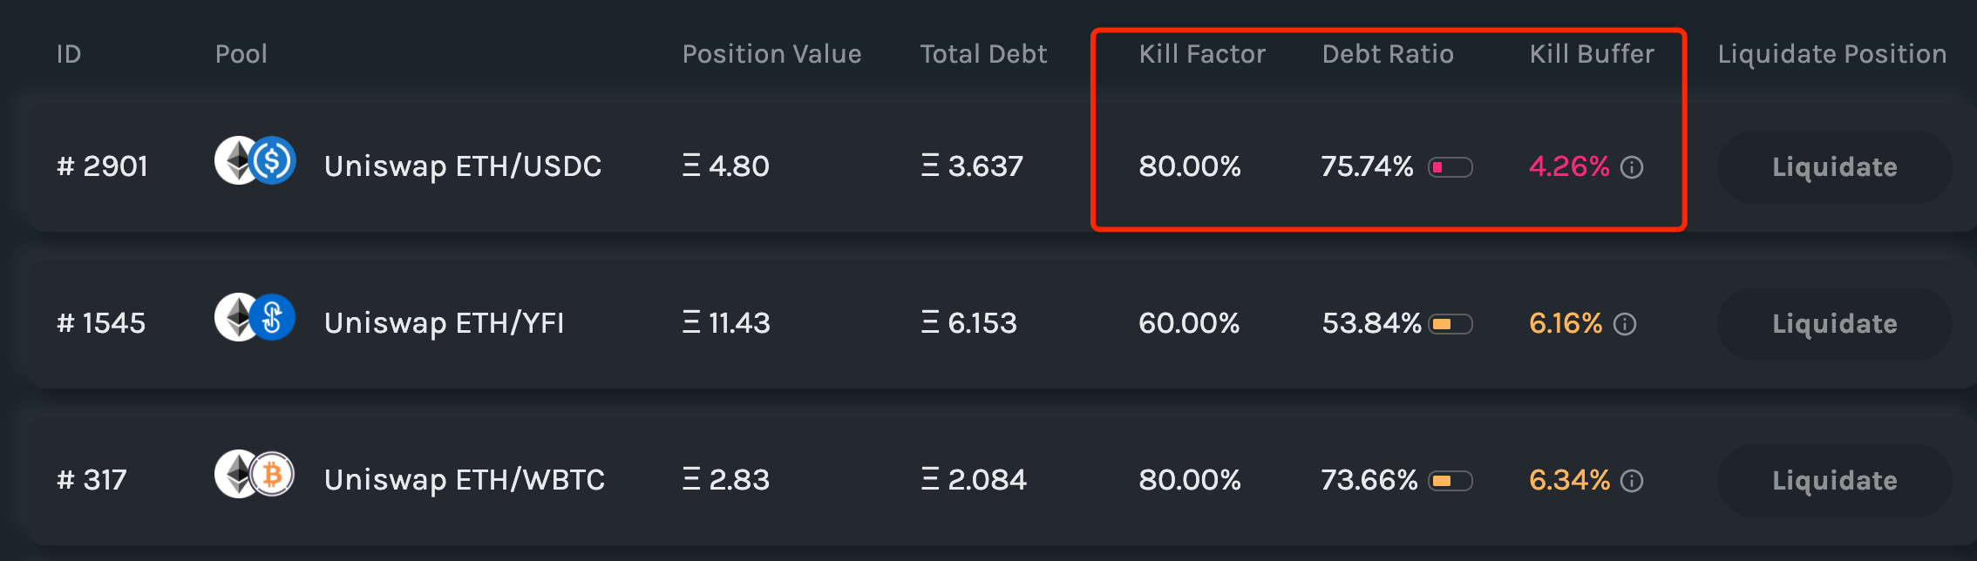The height and width of the screenshot is (561, 1977).
Task: Click the red debt ratio bar at 75.74%
Action: (1450, 167)
